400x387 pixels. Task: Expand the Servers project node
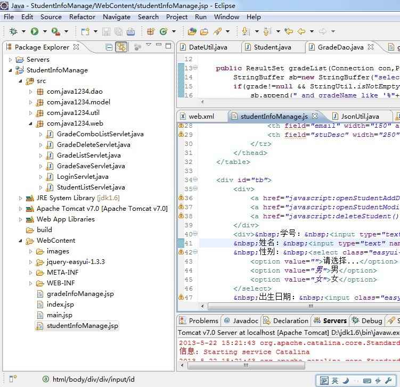10,60
